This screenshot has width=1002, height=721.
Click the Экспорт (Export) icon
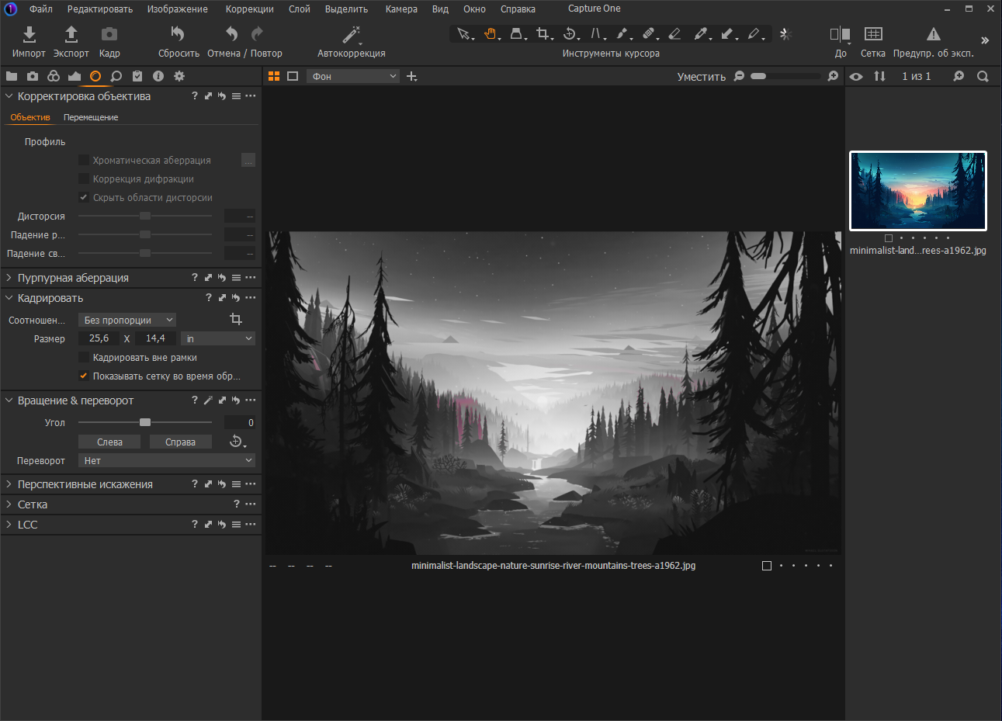click(71, 34)
